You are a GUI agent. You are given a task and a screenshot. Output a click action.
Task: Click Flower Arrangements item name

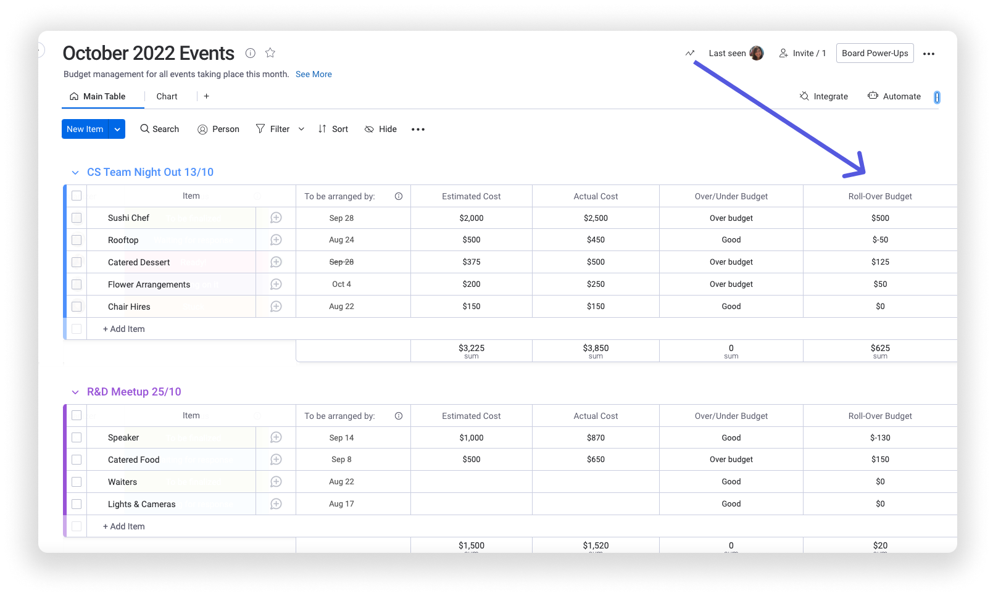(149, 284)
